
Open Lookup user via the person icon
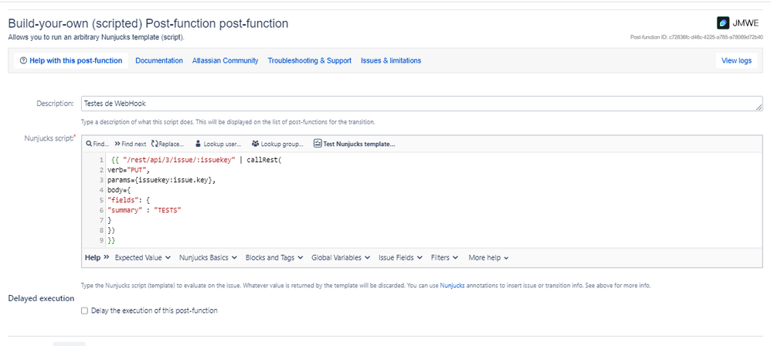pos(199,144)
